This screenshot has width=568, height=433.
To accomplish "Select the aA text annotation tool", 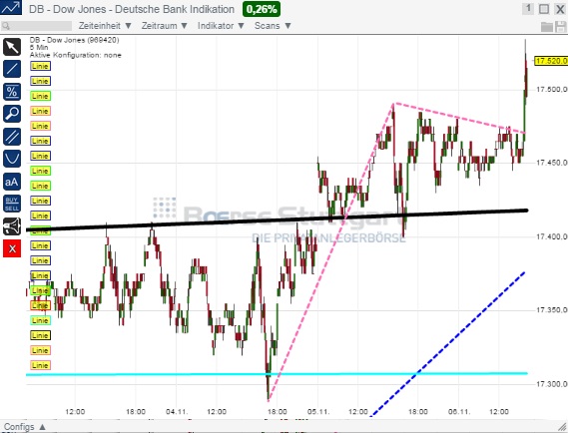I will coord(12,182).
